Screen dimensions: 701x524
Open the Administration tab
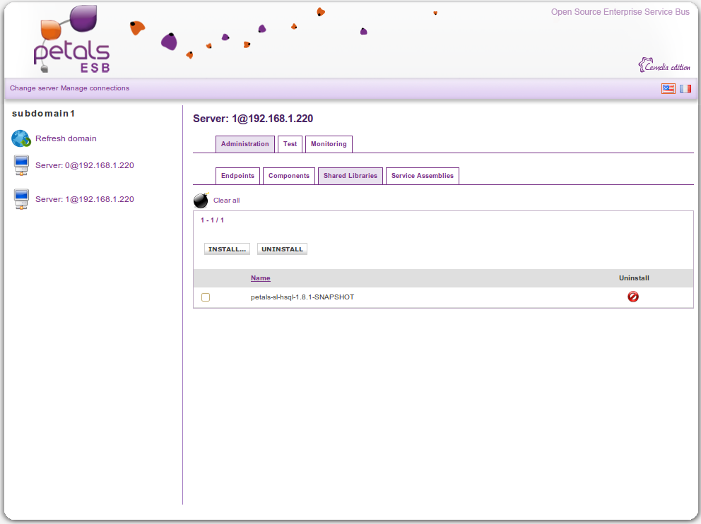245,144
